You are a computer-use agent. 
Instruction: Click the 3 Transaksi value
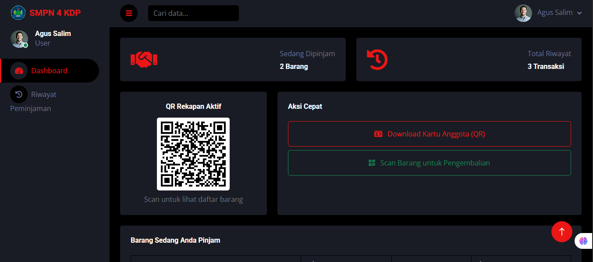tap(546, 67)
